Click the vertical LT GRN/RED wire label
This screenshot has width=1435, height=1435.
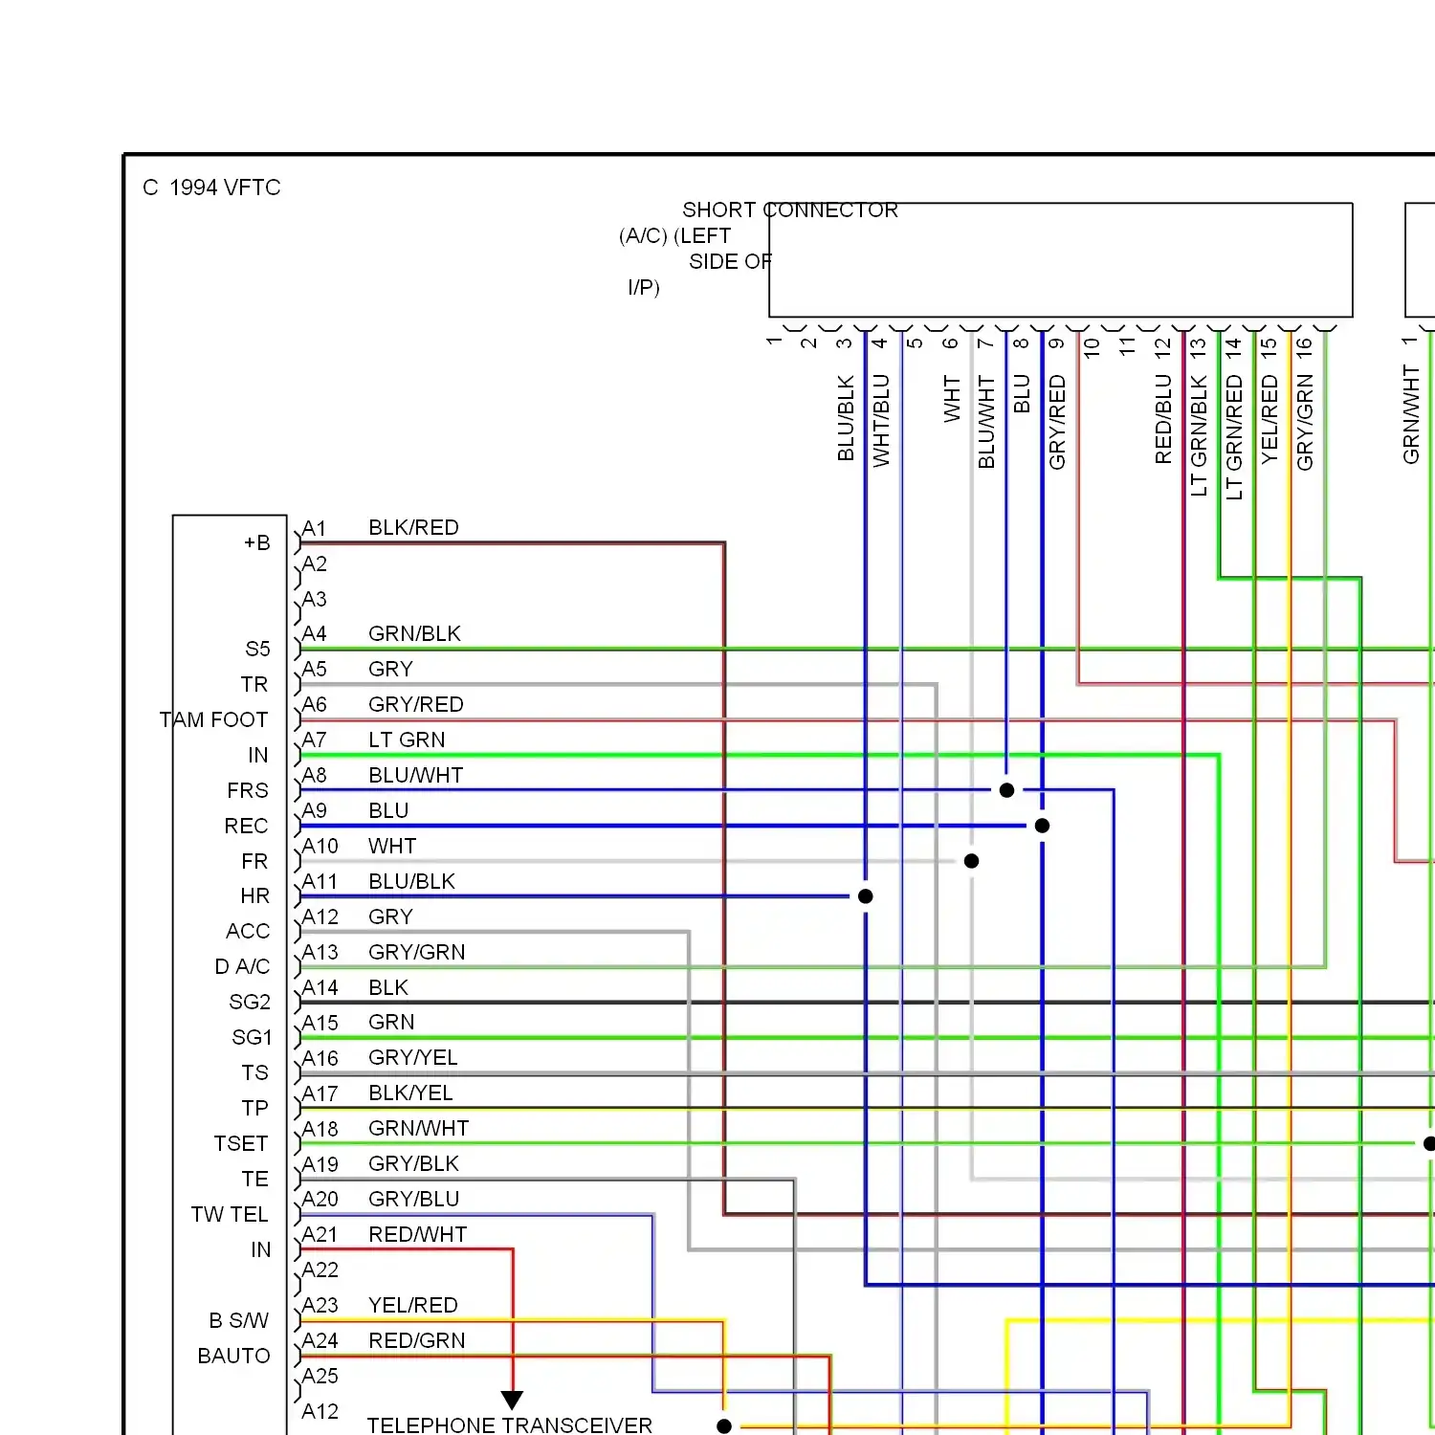1234,438
